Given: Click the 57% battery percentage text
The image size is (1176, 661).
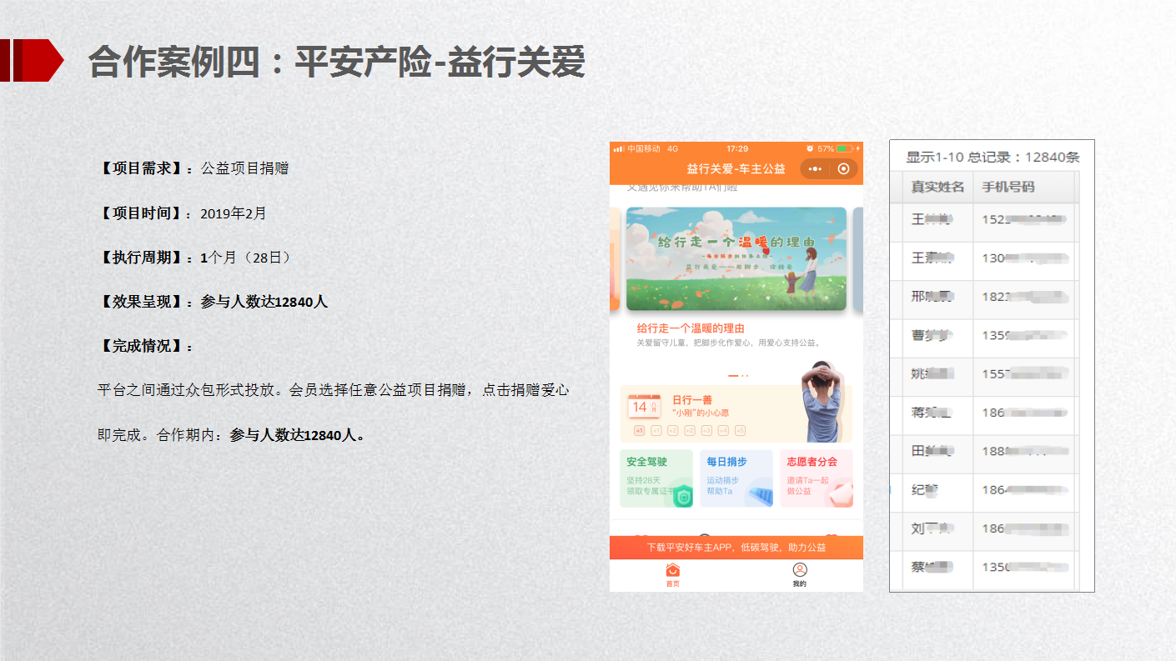Looking at the screenshot, I should (826, 148).
